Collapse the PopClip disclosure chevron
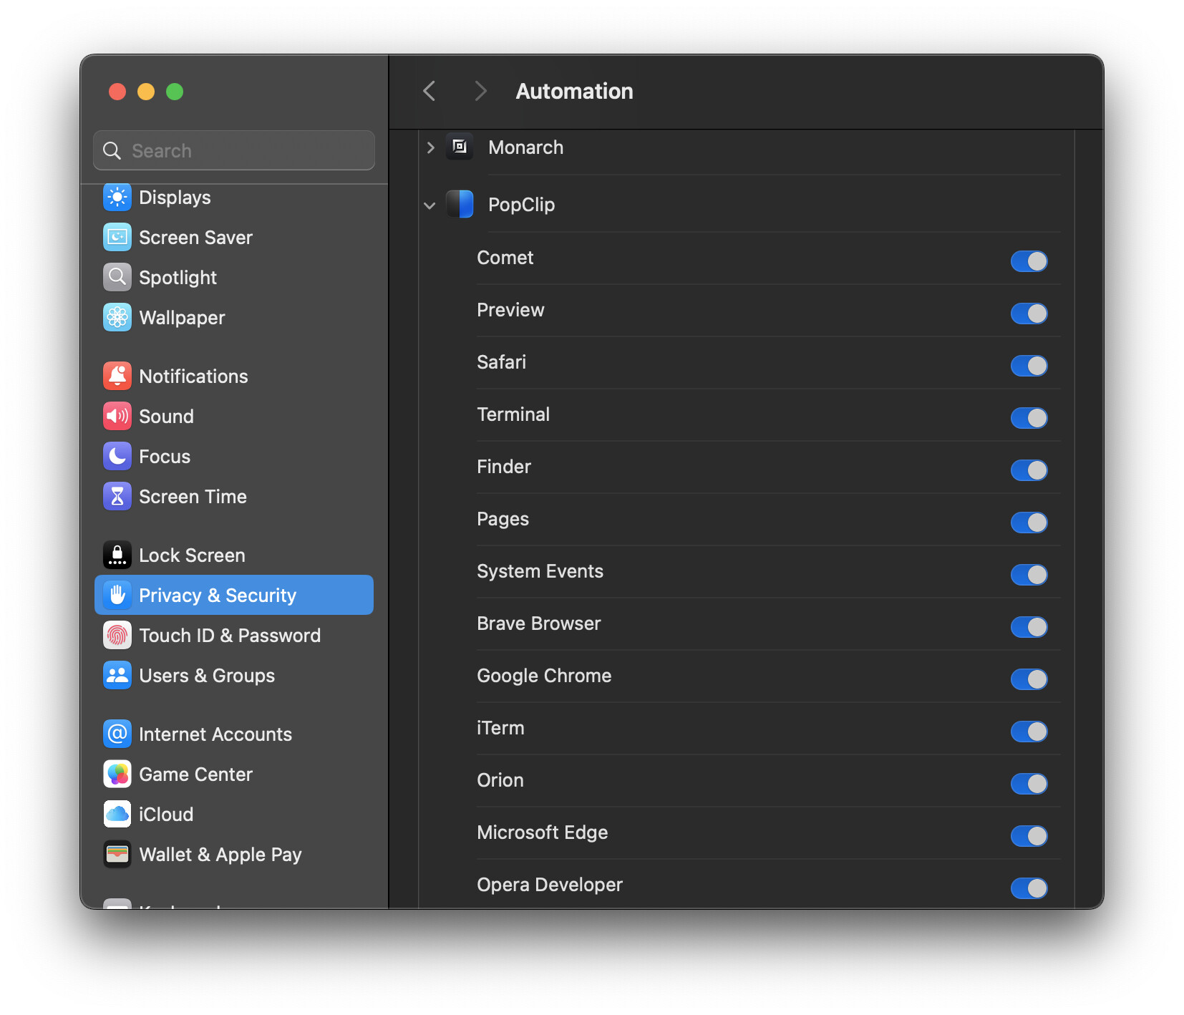This screenshot has height=1015, width=1184. click(430, 205)
